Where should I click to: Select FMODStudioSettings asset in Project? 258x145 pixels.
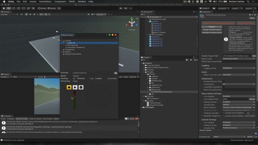point(162,92)
